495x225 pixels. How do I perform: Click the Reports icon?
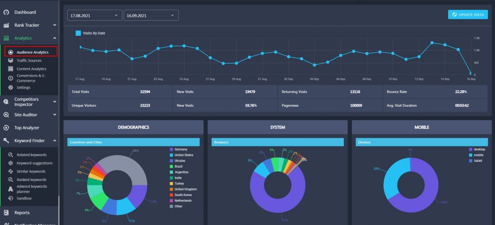[6, 213]
